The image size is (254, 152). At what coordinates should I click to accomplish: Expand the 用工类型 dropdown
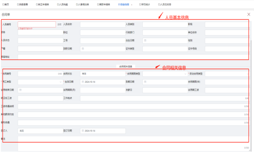click(x=61, y=82)
